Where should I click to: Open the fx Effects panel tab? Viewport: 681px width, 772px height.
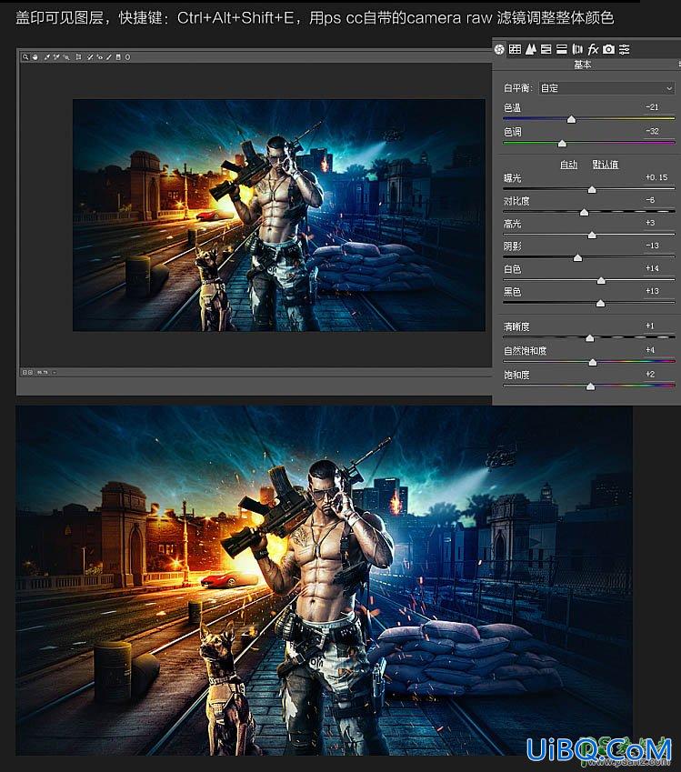593,49
